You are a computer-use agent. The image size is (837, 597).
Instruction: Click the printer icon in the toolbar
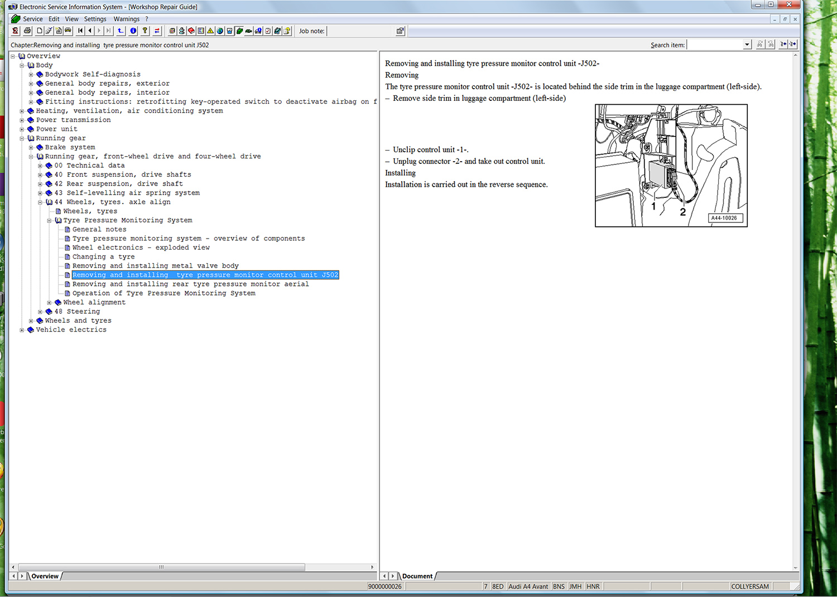[x=27, y=31]
